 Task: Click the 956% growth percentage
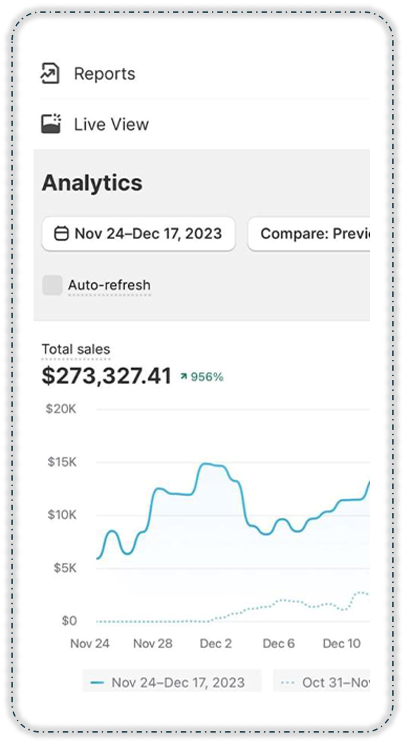click(207, 377)
